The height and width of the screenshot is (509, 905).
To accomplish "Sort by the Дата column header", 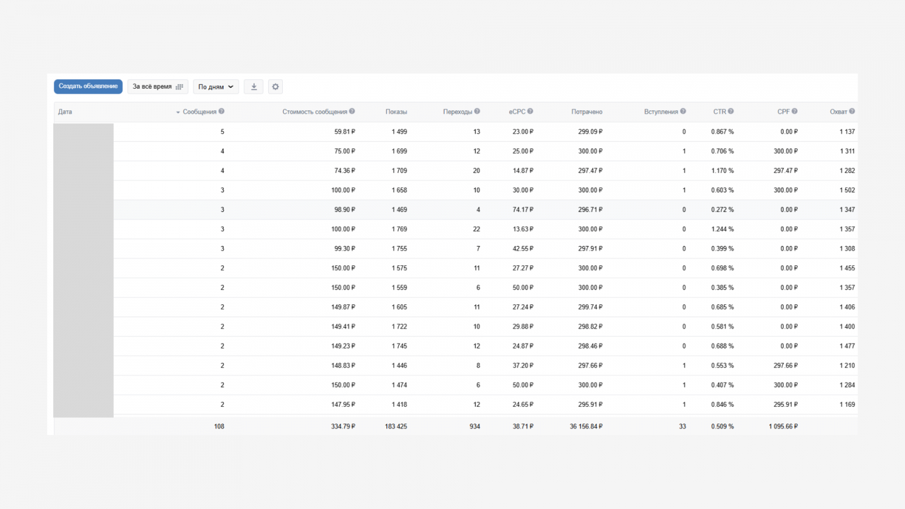I will 65,112.
